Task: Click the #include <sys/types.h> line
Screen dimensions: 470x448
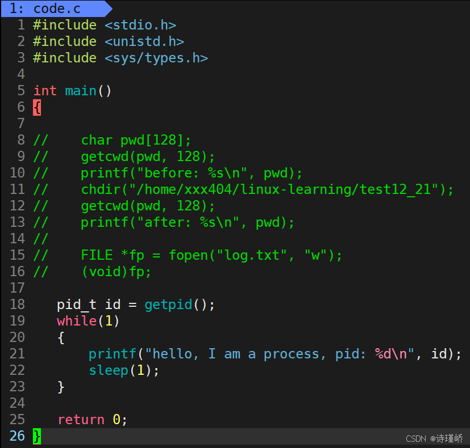Action: pos(120,58)
